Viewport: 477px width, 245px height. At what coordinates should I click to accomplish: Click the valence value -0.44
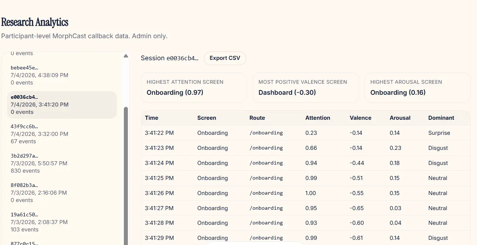pyautogui.click(x=357, y=163)
